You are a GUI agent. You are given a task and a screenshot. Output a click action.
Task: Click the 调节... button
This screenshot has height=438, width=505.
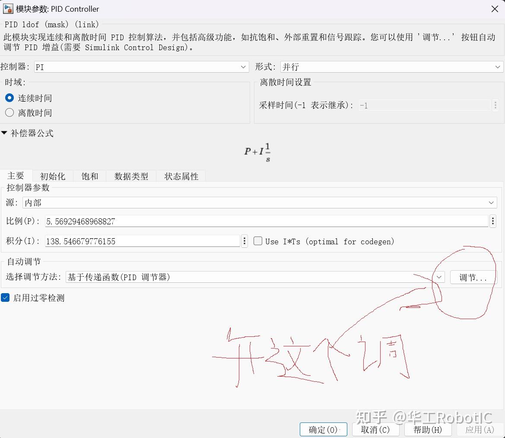tap(473, 277)
